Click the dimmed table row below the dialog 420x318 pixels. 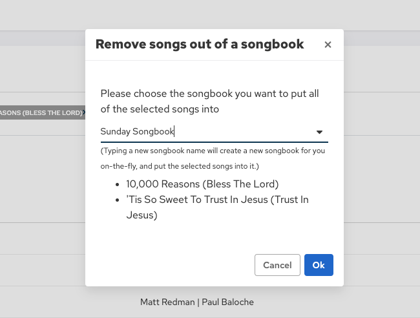[x=52, y=302]
